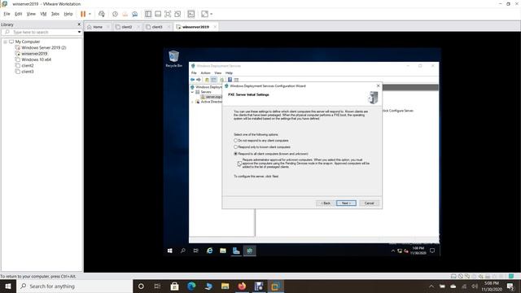Open the guest VM Start menu

(x=170, y=251)
